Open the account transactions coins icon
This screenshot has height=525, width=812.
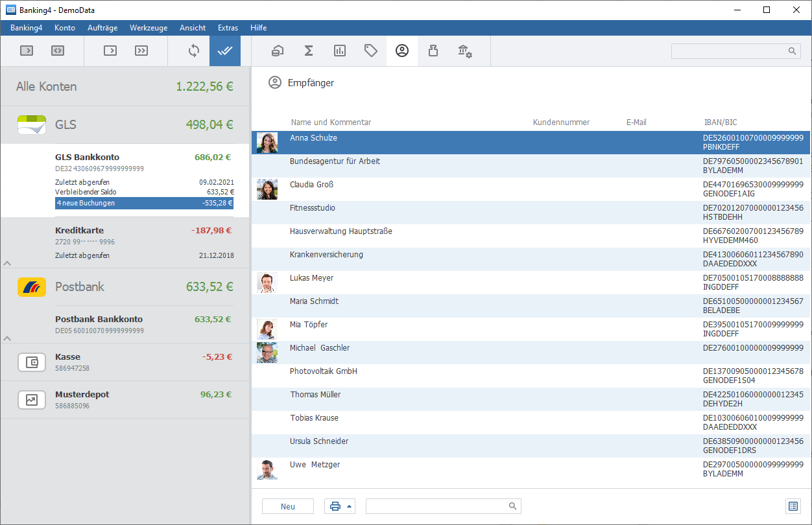[278, 51]
